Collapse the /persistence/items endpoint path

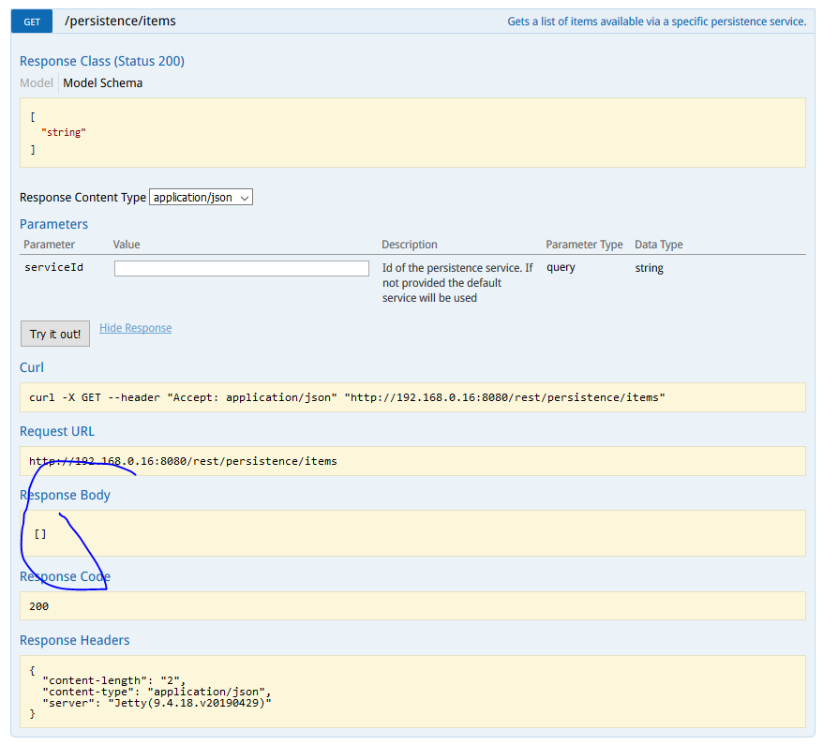(x=120, y=21)
